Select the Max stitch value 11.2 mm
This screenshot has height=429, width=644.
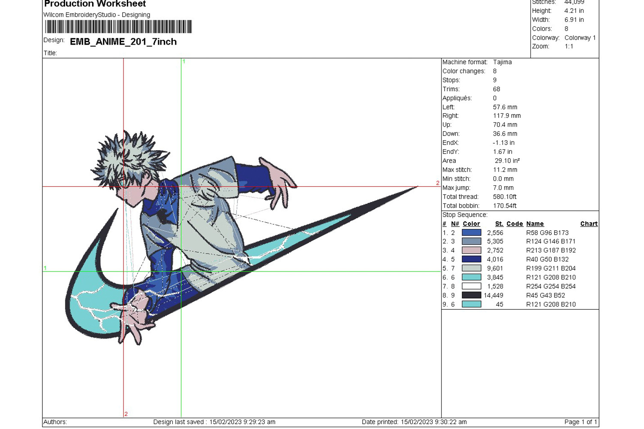click(x=505, y=170)
